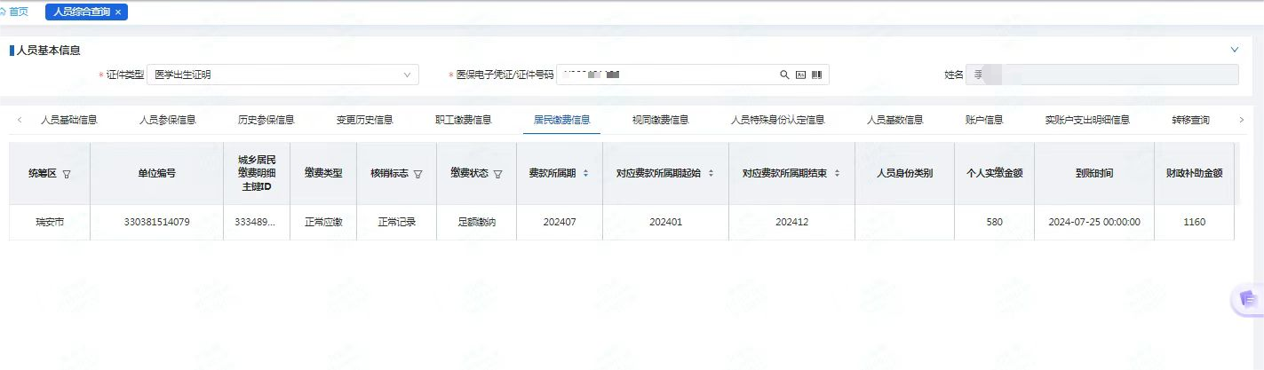The image size is (1264, 370).
Task: Click the 人员身份类别 column header
Action: click(904, 173)
